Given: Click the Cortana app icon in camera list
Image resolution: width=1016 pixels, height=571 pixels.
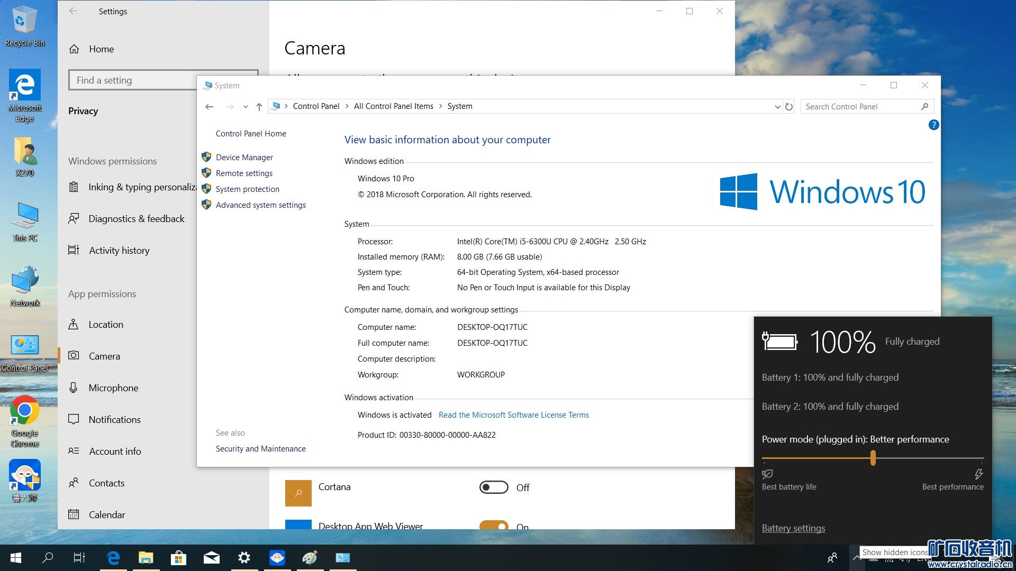Looking at the screenshot, I should point(298,493).
